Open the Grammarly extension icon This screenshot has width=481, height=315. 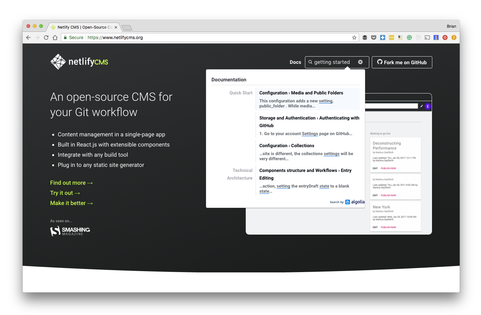tap(409, 38)
